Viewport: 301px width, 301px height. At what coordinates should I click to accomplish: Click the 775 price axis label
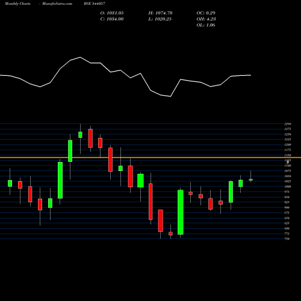tap(287, 234)
